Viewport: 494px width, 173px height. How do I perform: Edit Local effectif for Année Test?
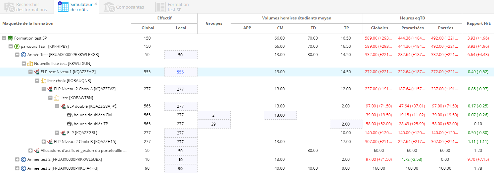(181, 55)
